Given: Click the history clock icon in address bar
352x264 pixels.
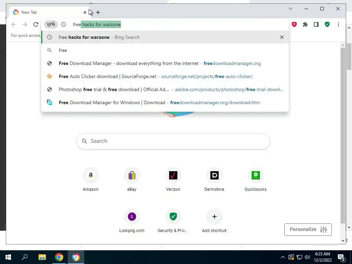Looking at the screenshot, I should coord(64,24).
